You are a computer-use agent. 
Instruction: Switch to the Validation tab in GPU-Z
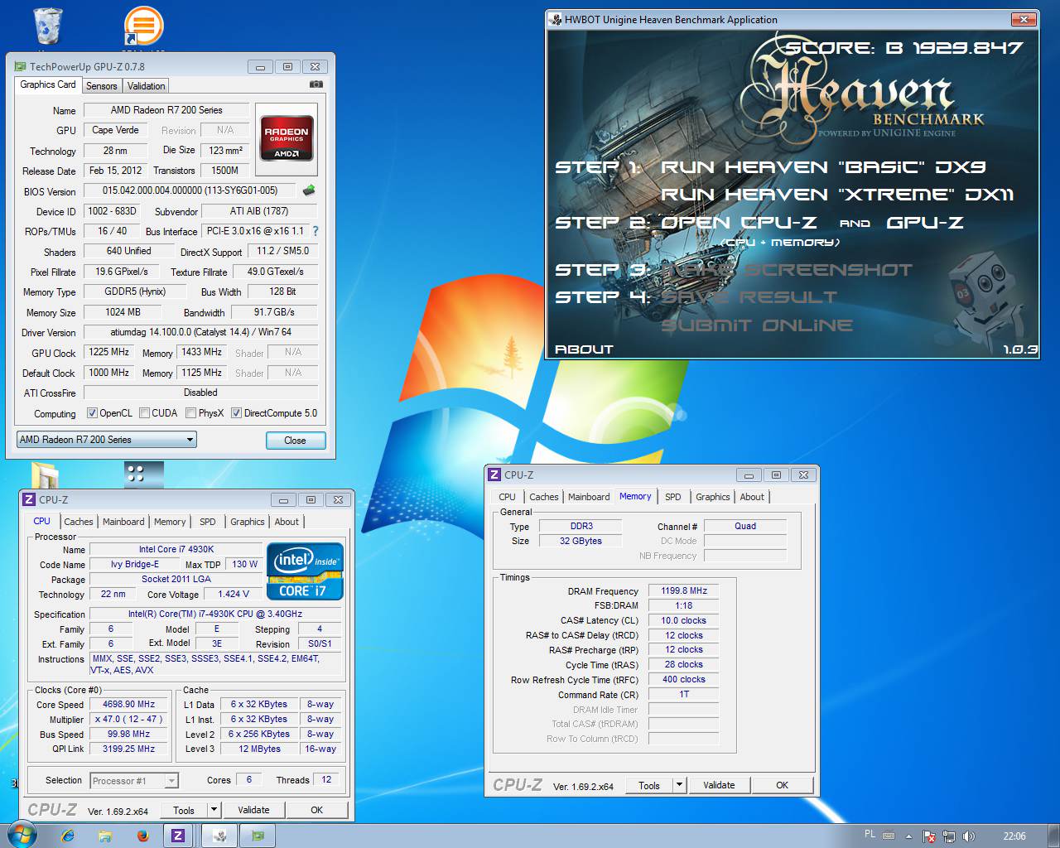147,86
